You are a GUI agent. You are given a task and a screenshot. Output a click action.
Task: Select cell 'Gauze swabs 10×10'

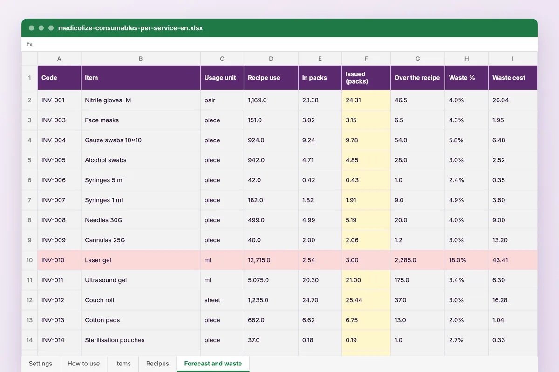[141, 140]
